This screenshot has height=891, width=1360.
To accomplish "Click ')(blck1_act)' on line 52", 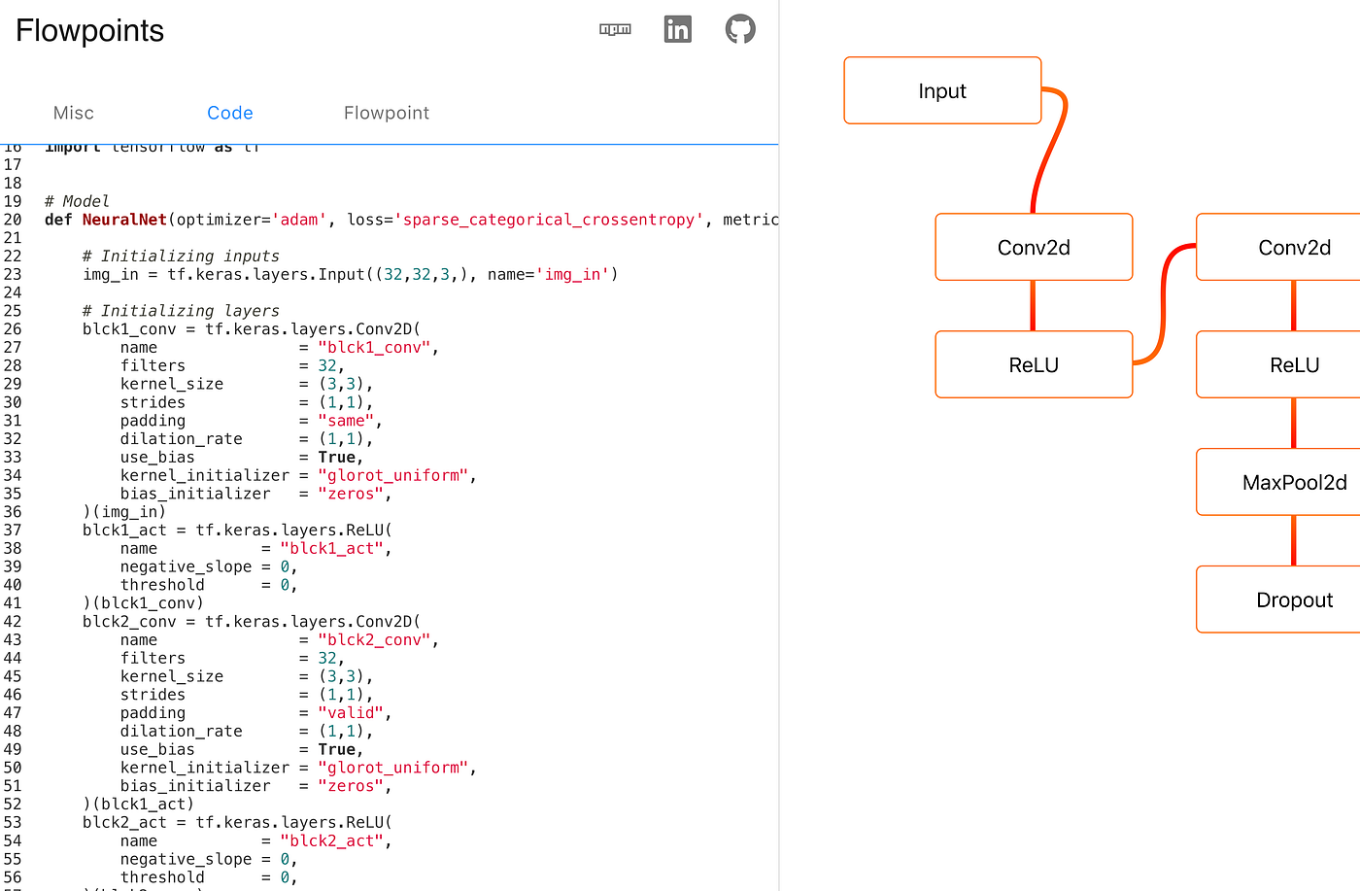I will pos(139,805).
